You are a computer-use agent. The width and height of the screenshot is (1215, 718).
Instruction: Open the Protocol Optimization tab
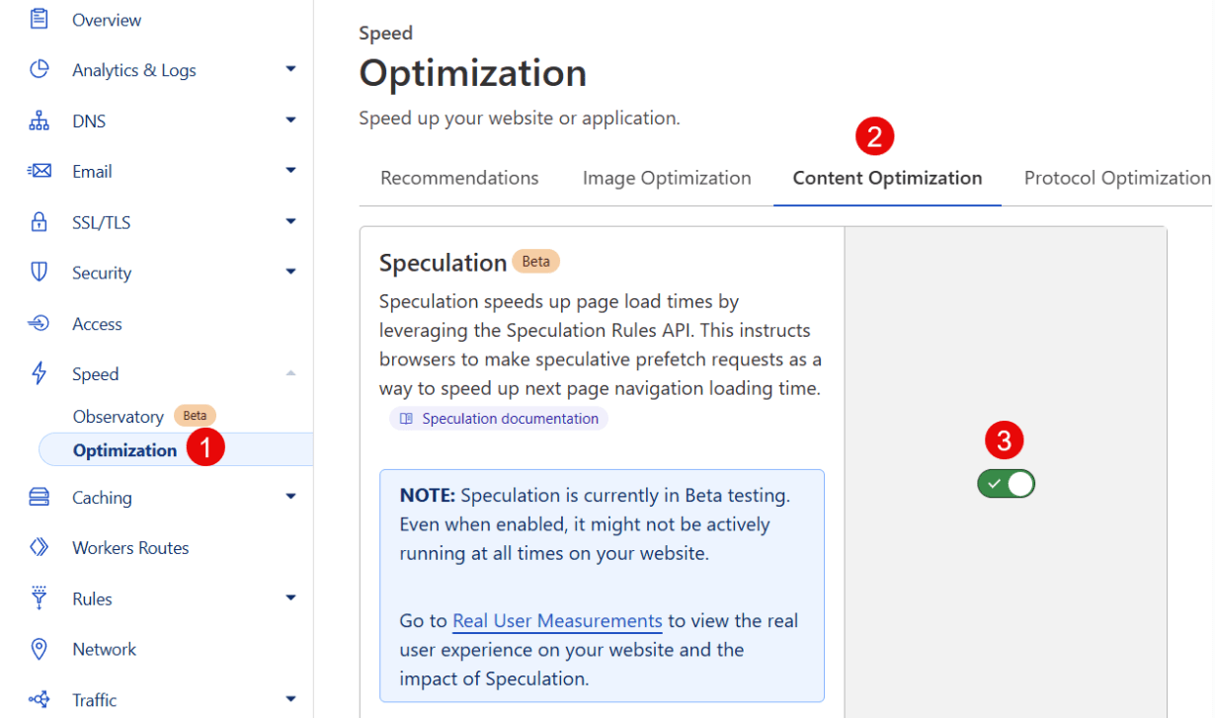pos(1117,178)
